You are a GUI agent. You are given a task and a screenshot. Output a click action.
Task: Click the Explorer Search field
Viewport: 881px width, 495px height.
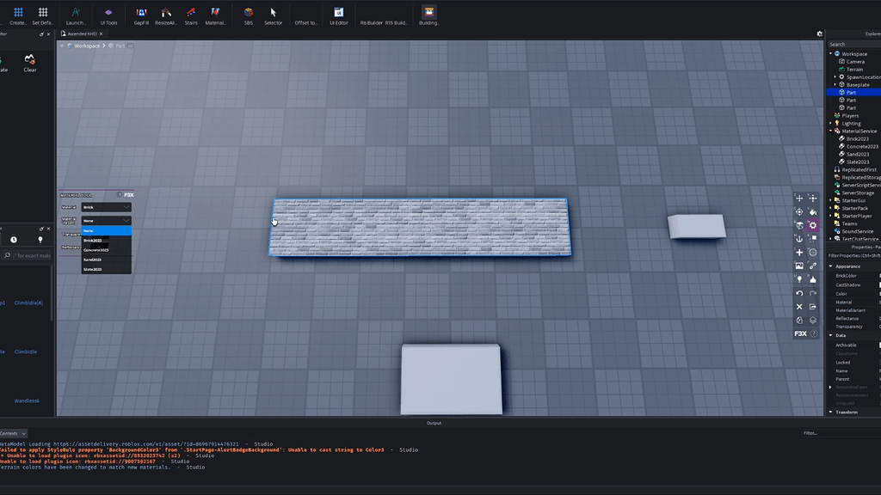coord(854,45)
